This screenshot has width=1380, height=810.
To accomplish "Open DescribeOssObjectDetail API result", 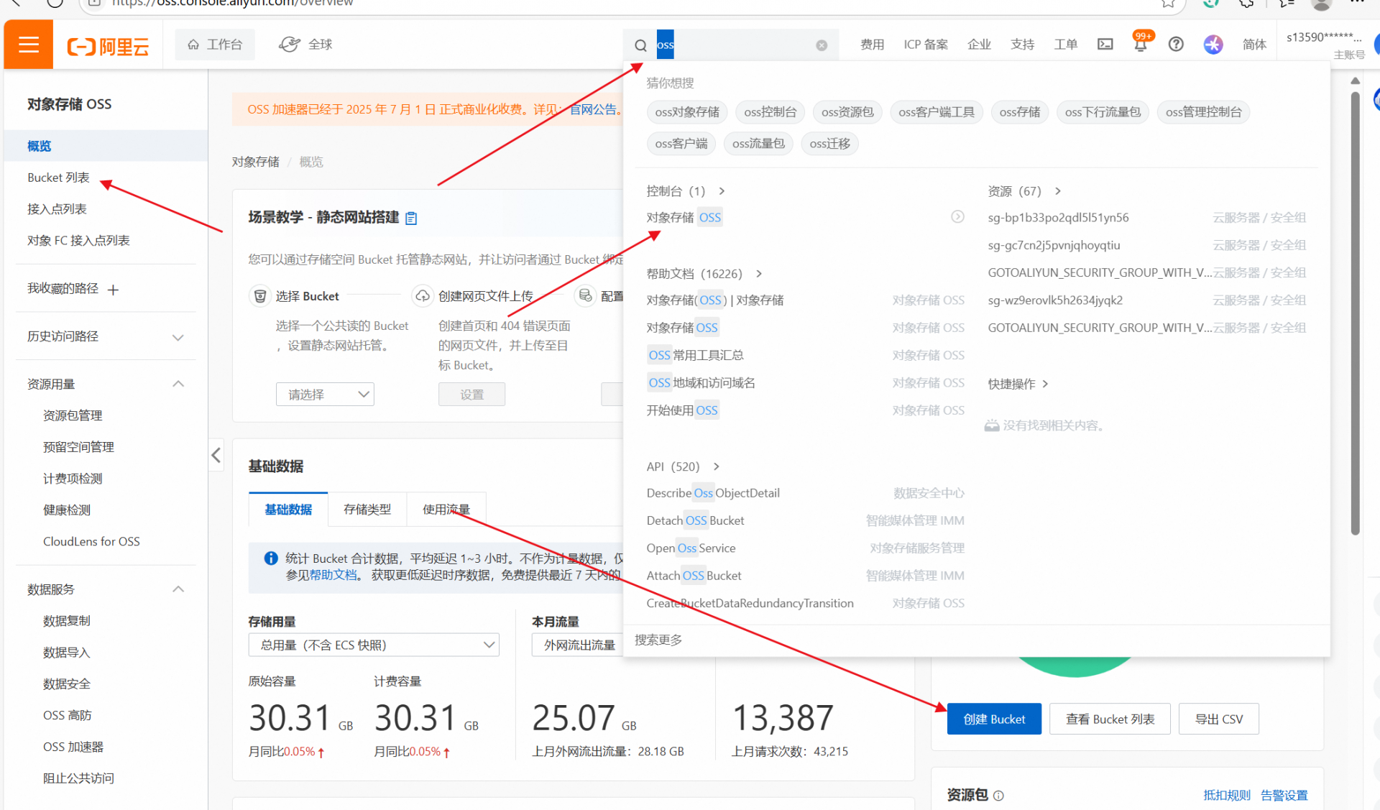I will click(713, 493).
